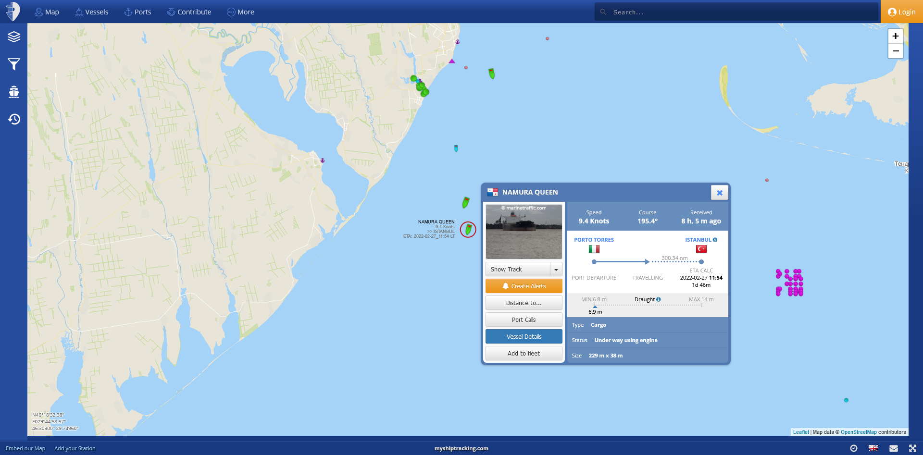Viewport: 923px width, 455px height.
Task: Click the Show Track button
Action: click(518, 270)
